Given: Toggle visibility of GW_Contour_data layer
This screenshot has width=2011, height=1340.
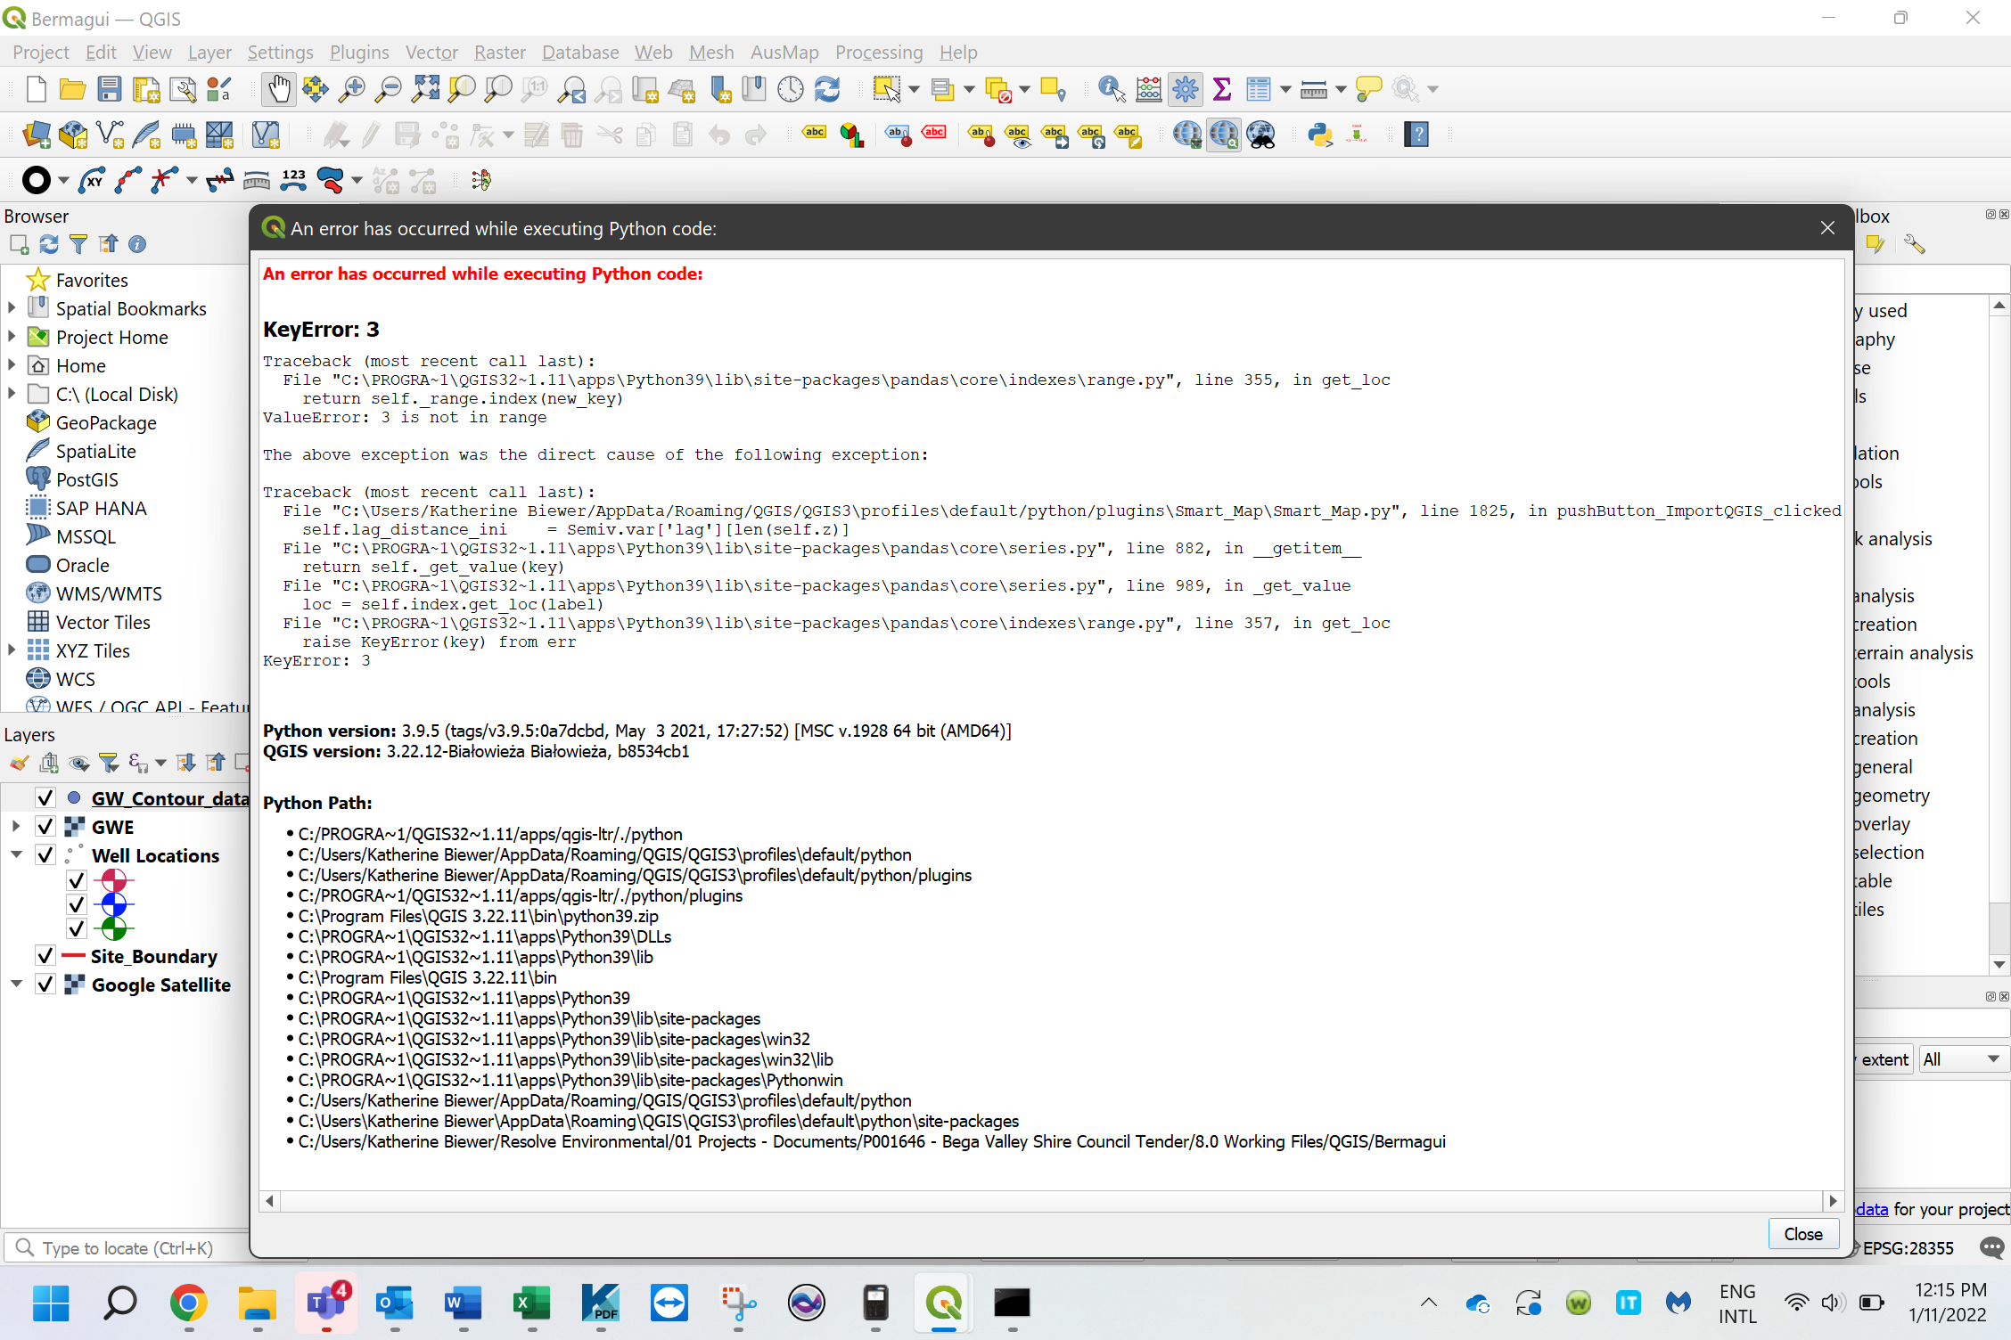Looking at the screenshot, I should pos(45,797).
